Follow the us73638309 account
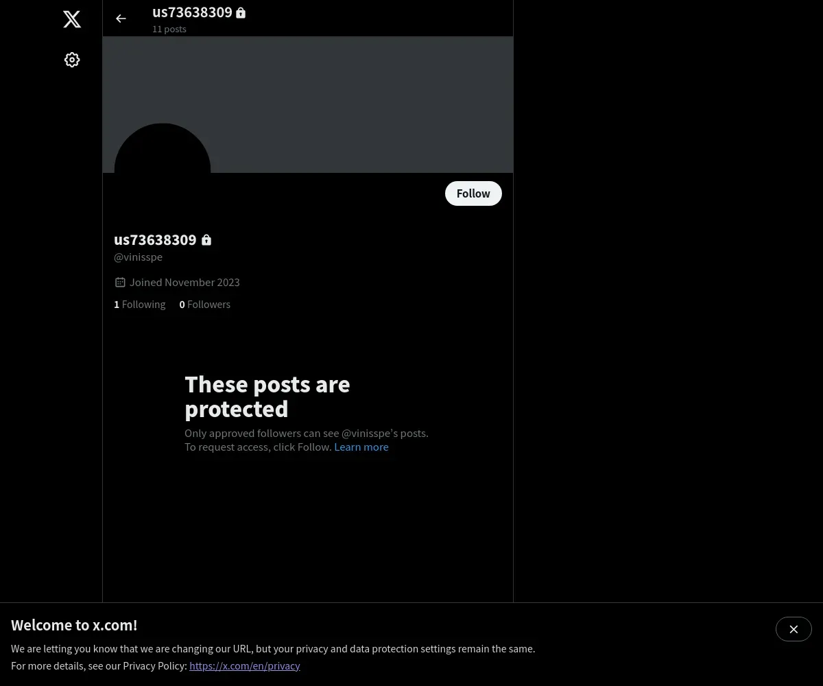The width and height of the screenshot is (823, 686). (473, 193)
